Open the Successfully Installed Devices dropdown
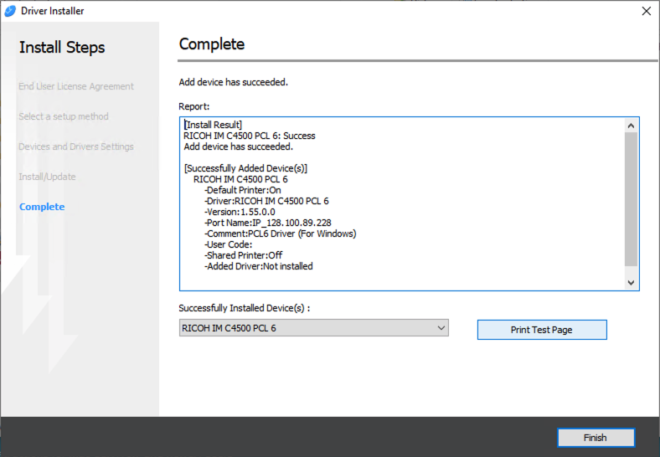The width and height of the screenshot is (660, 457). [x=313, y=328]
